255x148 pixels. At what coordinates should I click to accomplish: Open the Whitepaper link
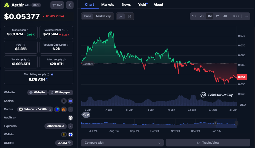coord(61,92)
